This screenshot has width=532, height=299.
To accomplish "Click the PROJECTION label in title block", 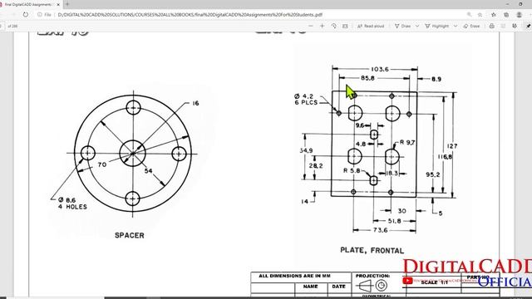I will click(x=372, y=276).
